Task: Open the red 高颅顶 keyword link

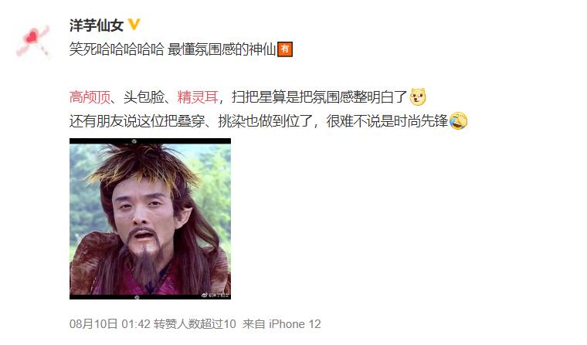Action: pyautogui.click(x=90, y=97)
